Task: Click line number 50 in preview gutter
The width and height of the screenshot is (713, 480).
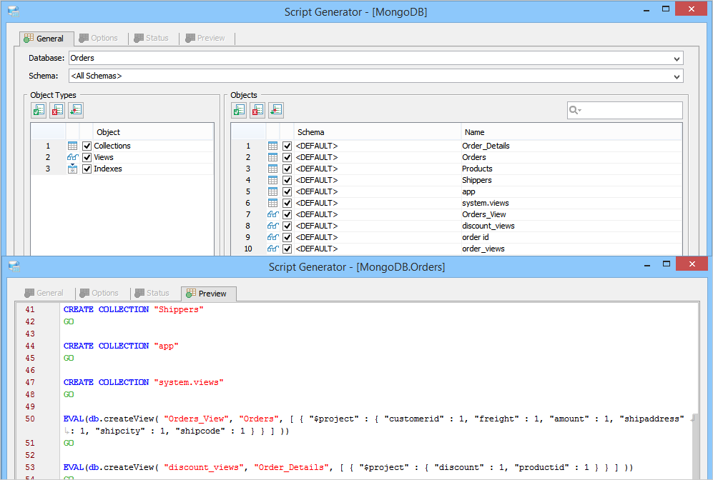Action: pyautogui.click(x=30, y=419)
